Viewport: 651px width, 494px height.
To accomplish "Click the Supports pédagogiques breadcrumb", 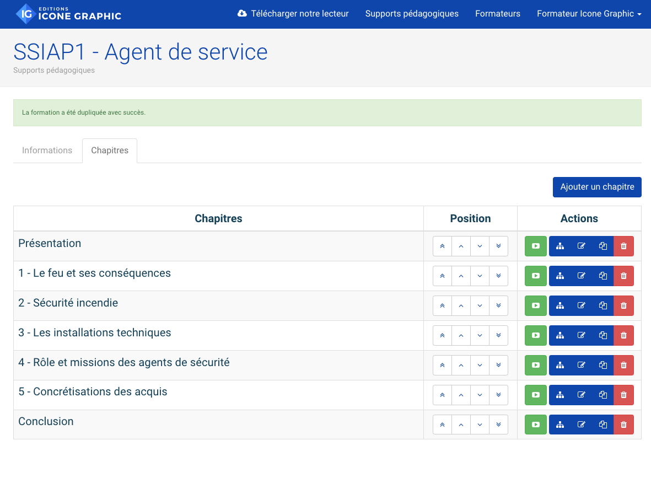I will [54, 70].
